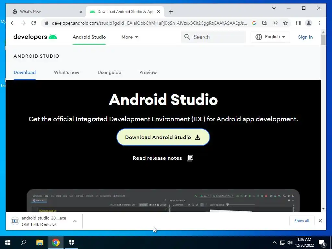Viewport: 332px width, 249px height.
Task: Expand the More dropdown menu
Action: coord(130,37)
